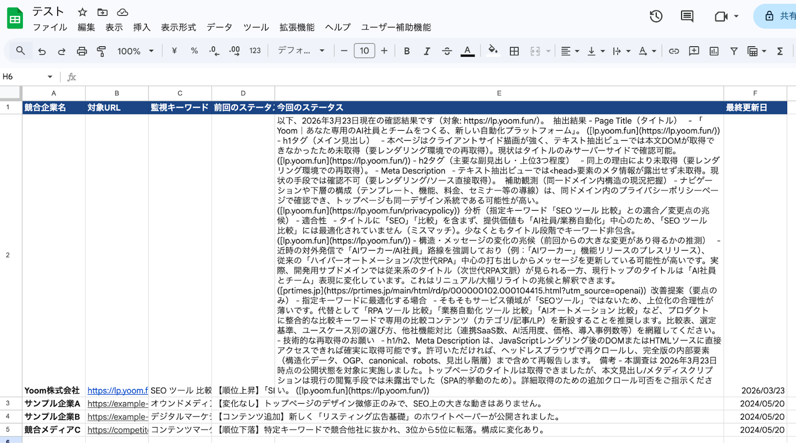Toggle italic formatting
796x443 pixels.
coord(427,51)
